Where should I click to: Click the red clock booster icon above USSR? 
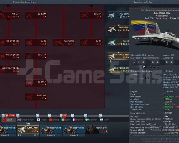(x=7, y=116)
